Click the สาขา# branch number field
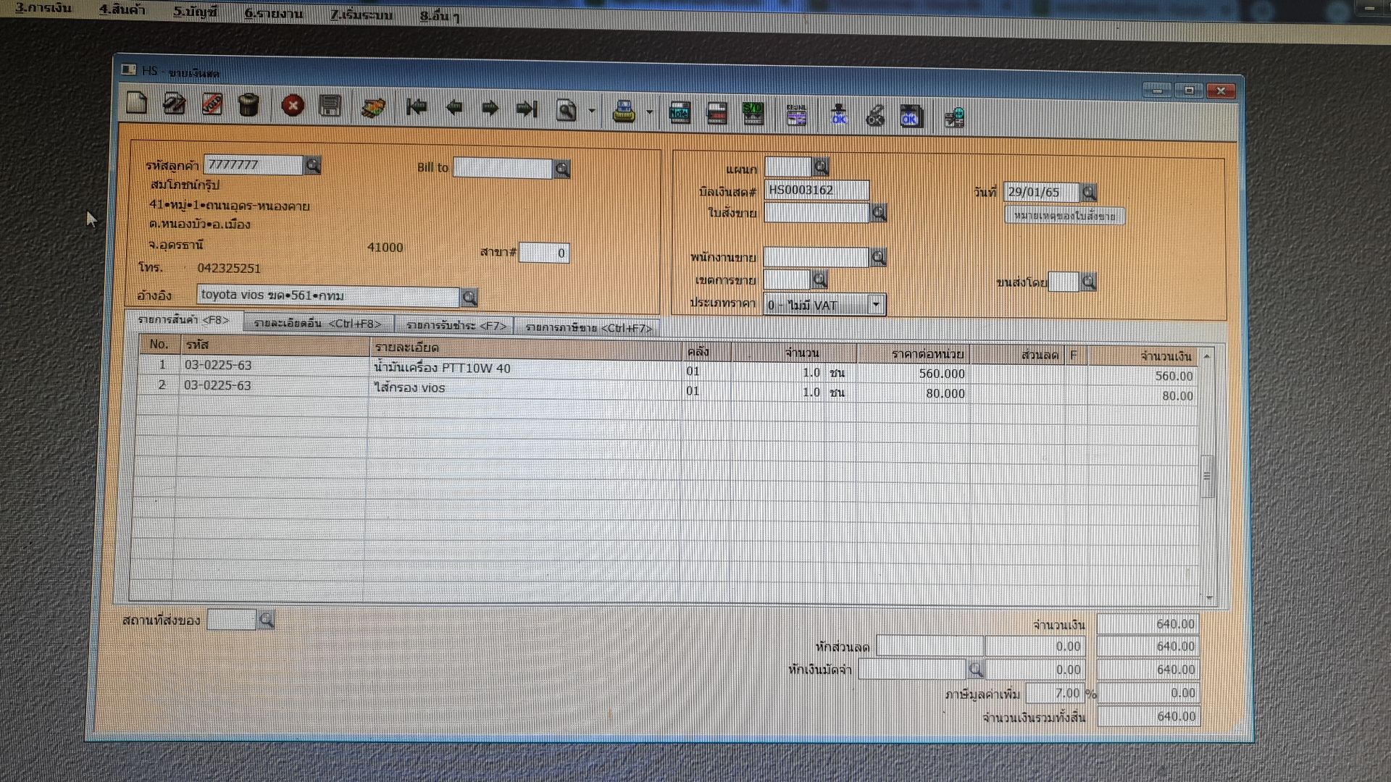Viewport: 1391px width, 782px height. 544,253
